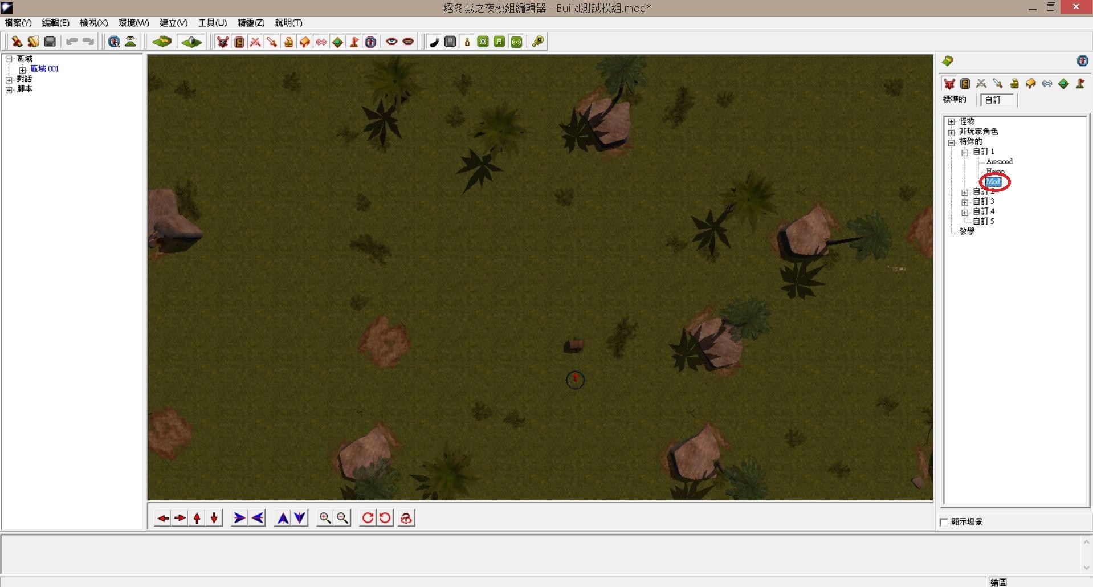The image size is (1093, 587).
Task: Click the red eye icon in toolbar
Action: point(391,42)
